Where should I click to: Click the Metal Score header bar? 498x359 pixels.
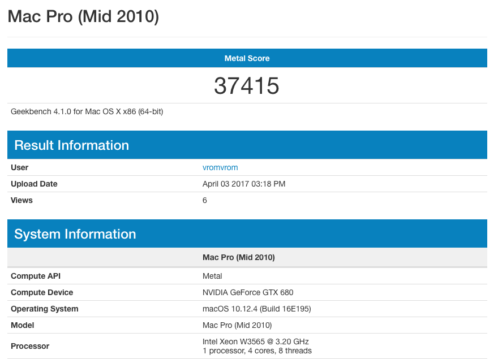[x=247, y=58]
